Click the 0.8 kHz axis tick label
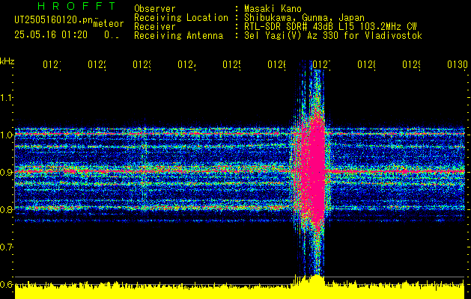The image size is (471, 299). coord(6,209)
